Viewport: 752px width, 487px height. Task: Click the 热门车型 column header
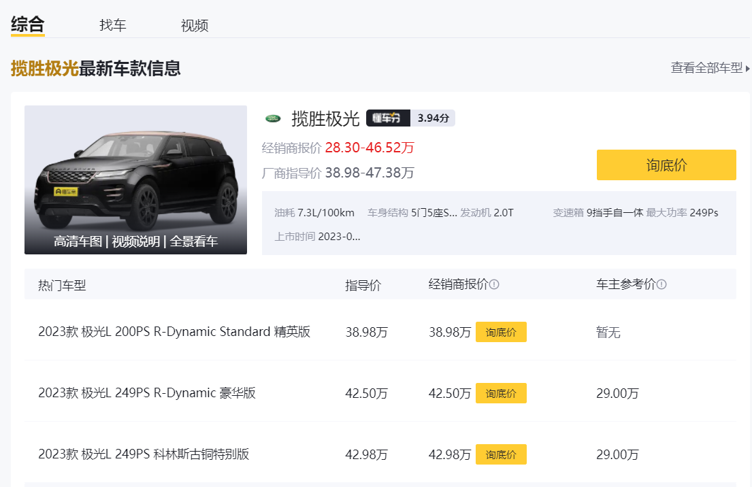(x=62, y=285)
